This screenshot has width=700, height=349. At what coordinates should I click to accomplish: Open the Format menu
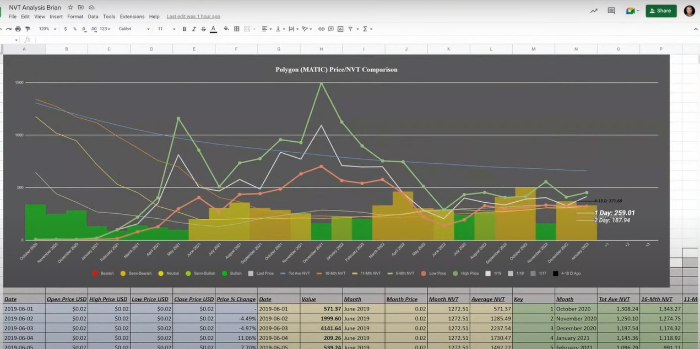(75, 16)
